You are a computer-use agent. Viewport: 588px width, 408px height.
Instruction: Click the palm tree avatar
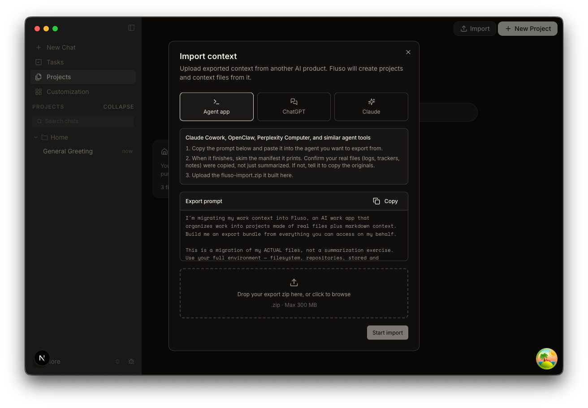547,359
